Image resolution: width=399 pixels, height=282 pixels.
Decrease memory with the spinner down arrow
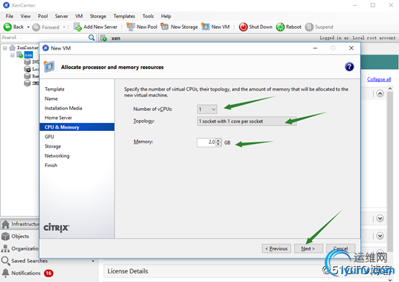click(x=218, y=144)
